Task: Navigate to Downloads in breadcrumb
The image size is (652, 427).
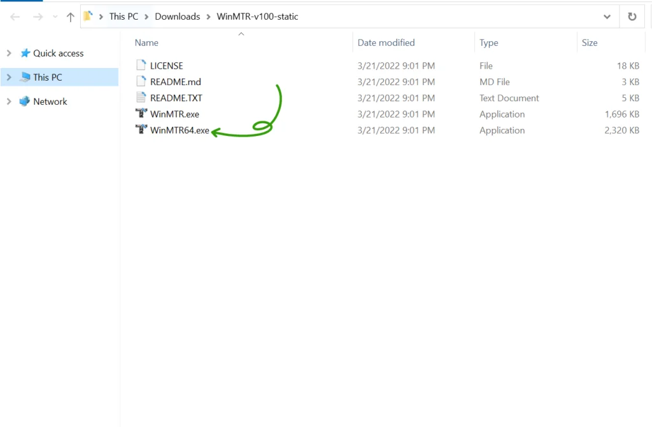Action: point(177,17)
